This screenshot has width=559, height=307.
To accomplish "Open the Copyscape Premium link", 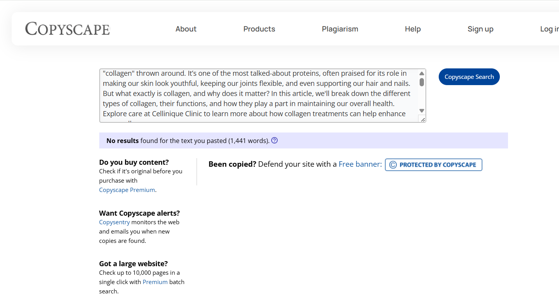I will [x=127, y=190].
